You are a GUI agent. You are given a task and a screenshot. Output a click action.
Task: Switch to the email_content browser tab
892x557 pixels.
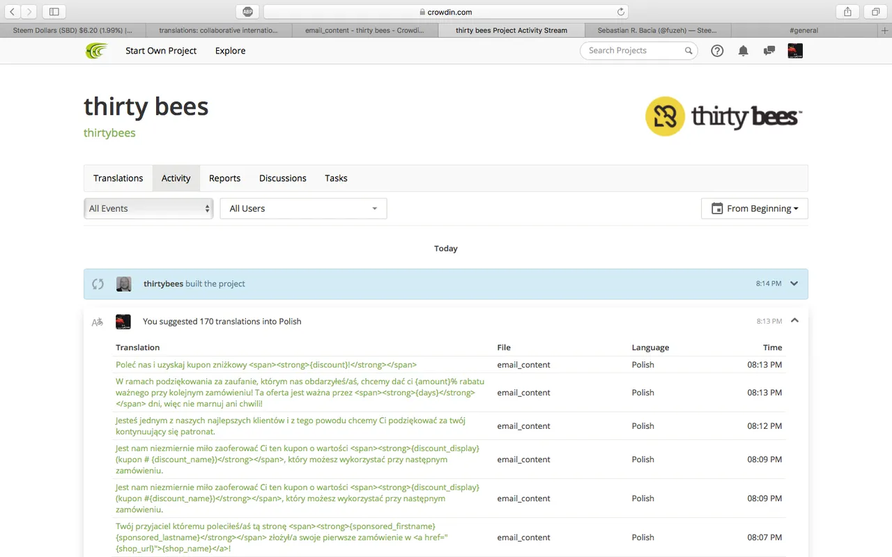(x=365, y=31)
